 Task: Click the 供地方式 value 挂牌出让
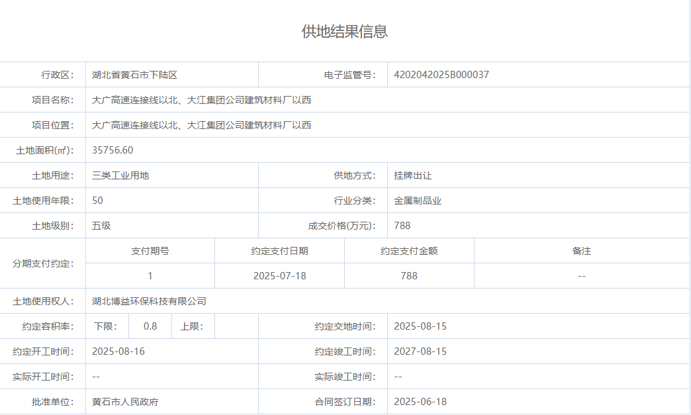(413, 175)
